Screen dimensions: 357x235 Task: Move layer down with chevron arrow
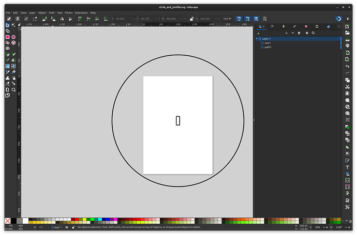coord(292,33)
